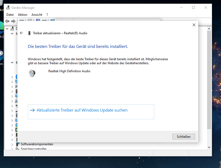Image resolution: width=221 pixels, height=168 pixels.
Task: Open the Aktion menu
Action: tap(22, 15)
